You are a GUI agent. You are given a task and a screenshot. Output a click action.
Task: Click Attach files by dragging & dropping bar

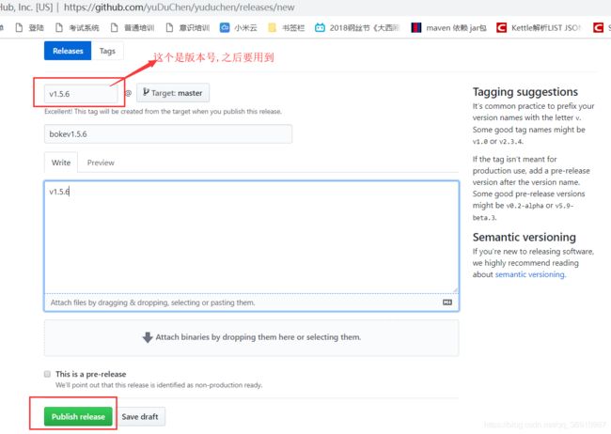(x=251, y=302)
